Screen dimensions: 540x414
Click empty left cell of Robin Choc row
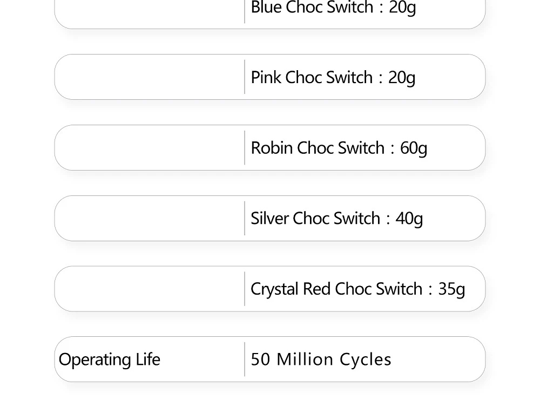click(x=150, y=148)
